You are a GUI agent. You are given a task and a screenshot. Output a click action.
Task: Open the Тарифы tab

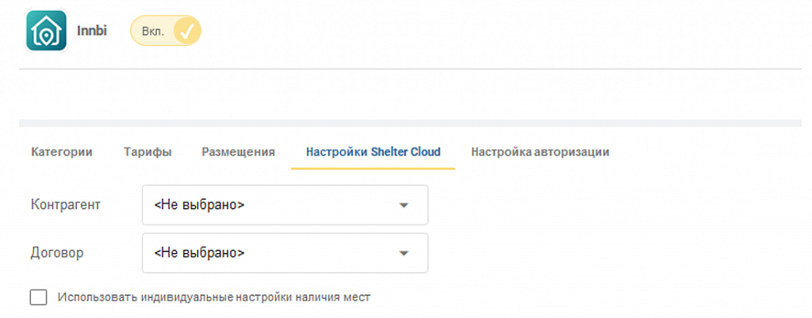pos(147,152)
